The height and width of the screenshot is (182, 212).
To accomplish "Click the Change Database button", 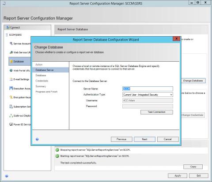I will tap(193, 81).
